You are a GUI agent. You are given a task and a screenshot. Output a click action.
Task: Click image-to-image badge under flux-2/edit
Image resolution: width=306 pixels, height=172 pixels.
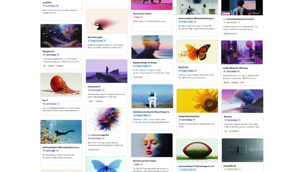pos(187,71)
